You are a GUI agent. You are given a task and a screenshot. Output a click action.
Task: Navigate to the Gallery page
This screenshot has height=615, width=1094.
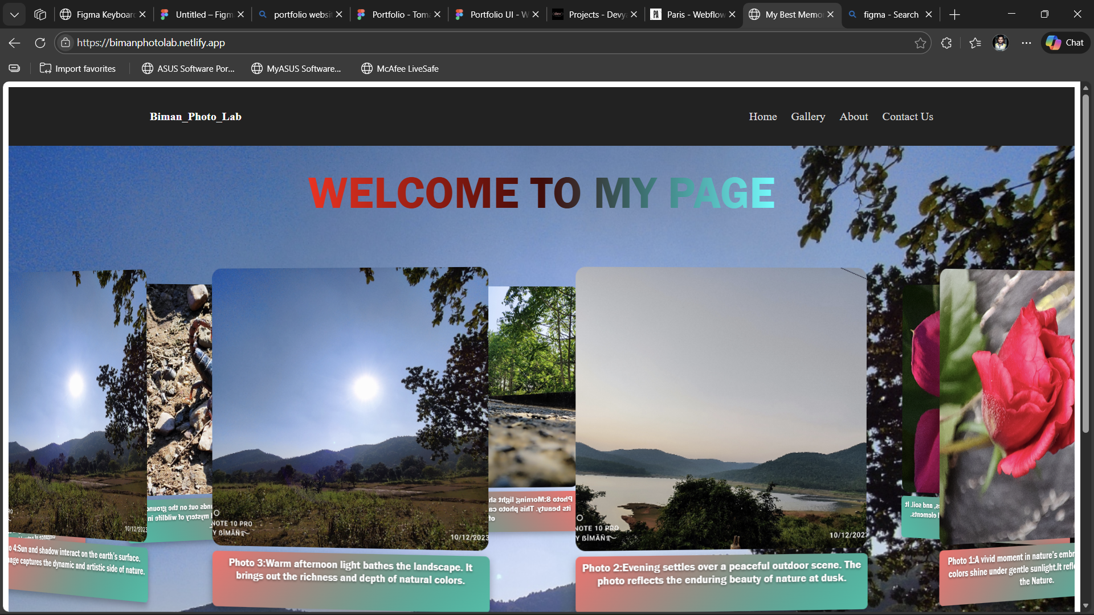(808, 116)
